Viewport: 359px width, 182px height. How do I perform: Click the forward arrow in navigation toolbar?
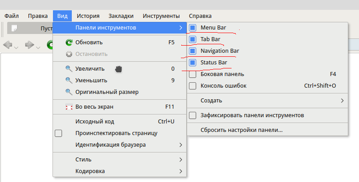click(x=30, y=45)
